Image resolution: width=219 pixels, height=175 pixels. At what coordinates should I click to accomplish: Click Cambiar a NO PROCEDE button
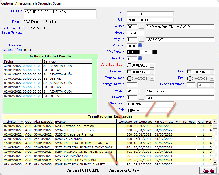(x=83, y=170)
